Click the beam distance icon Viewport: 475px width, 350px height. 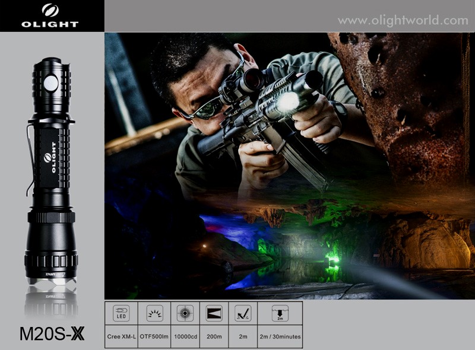(x=214, y=313)
